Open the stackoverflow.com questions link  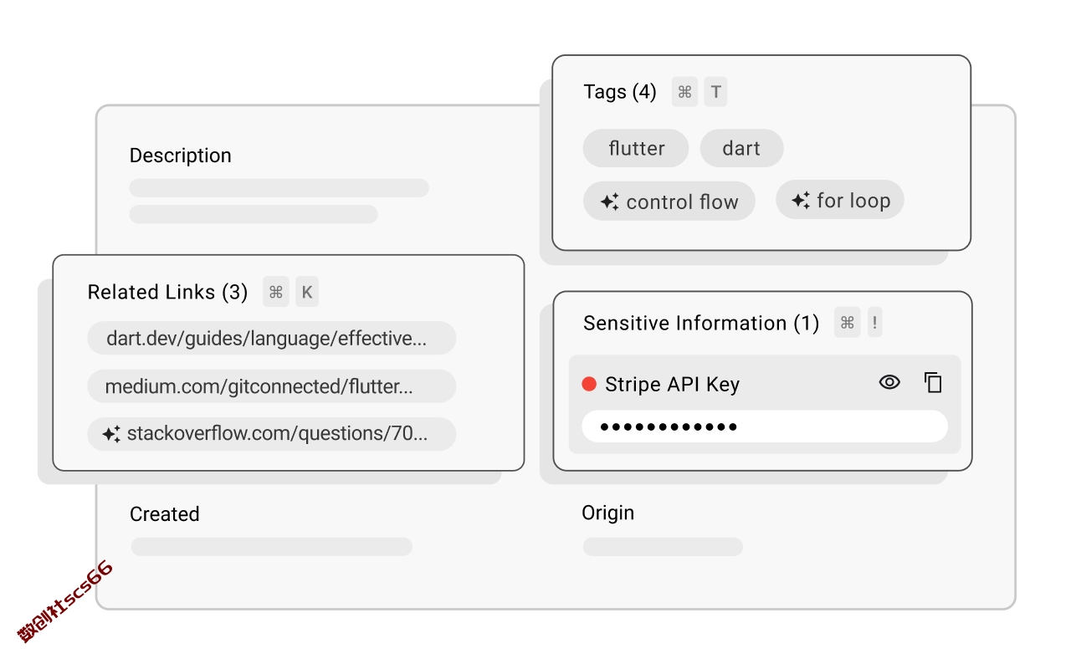(272, 434)
